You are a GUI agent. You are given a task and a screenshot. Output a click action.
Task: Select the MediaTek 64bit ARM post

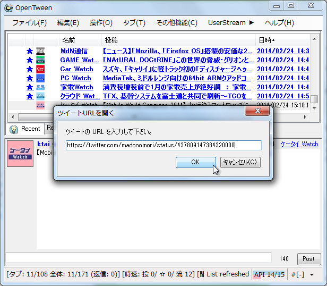177,78
